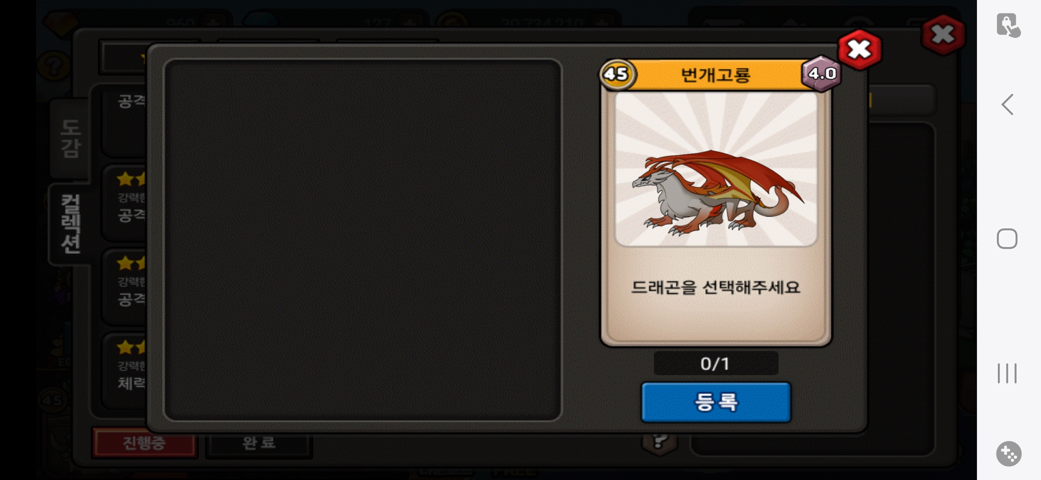The height and width of the screenshot is (480, 1041).
Task: Tap the Android home button
Action: tap(1007, 239)
